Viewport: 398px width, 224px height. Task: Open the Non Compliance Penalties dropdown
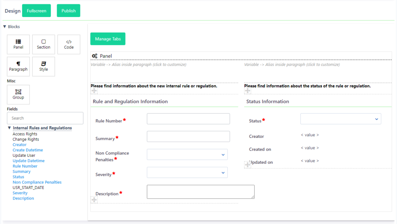tap(187, 154)
